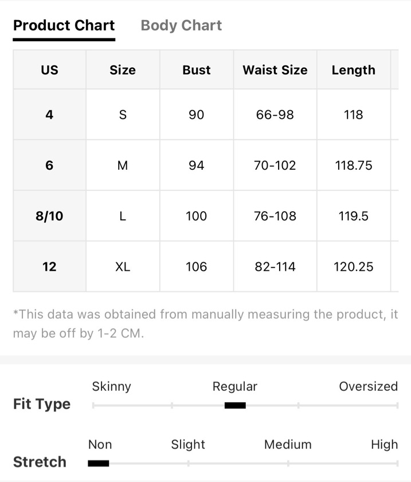This screenshot has height=482, width=411.
Task: Click the Regular marker on Fit Type slider
Action: point(235,406)
